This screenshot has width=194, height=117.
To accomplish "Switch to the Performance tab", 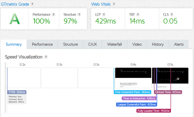I will (x=42, y=45).
